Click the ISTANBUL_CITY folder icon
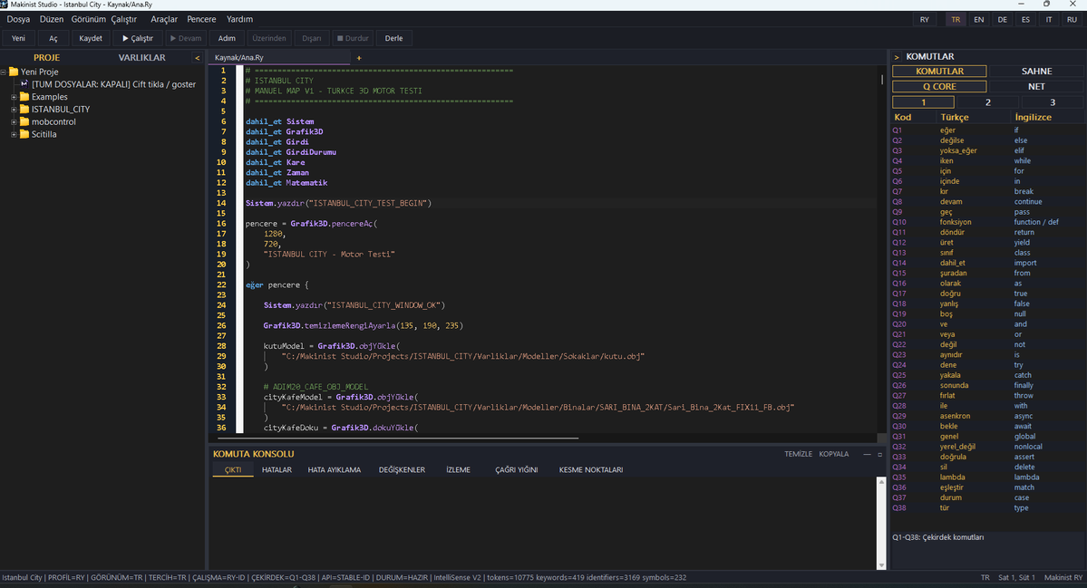This screenshot has height=588, width=1087. click(24, 110)
